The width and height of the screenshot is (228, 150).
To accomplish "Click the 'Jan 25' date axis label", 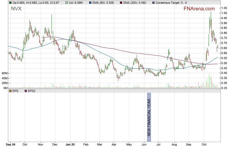I will [x=70, y=145].
